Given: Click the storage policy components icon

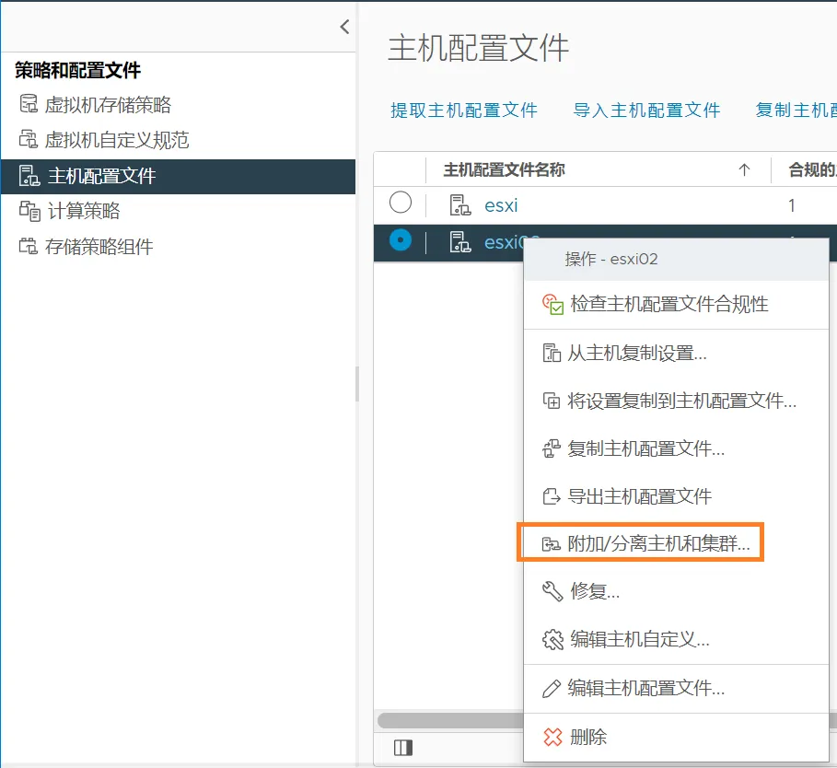Looking at the screenshot, I should pyautogui.click(x=29, y=246).
